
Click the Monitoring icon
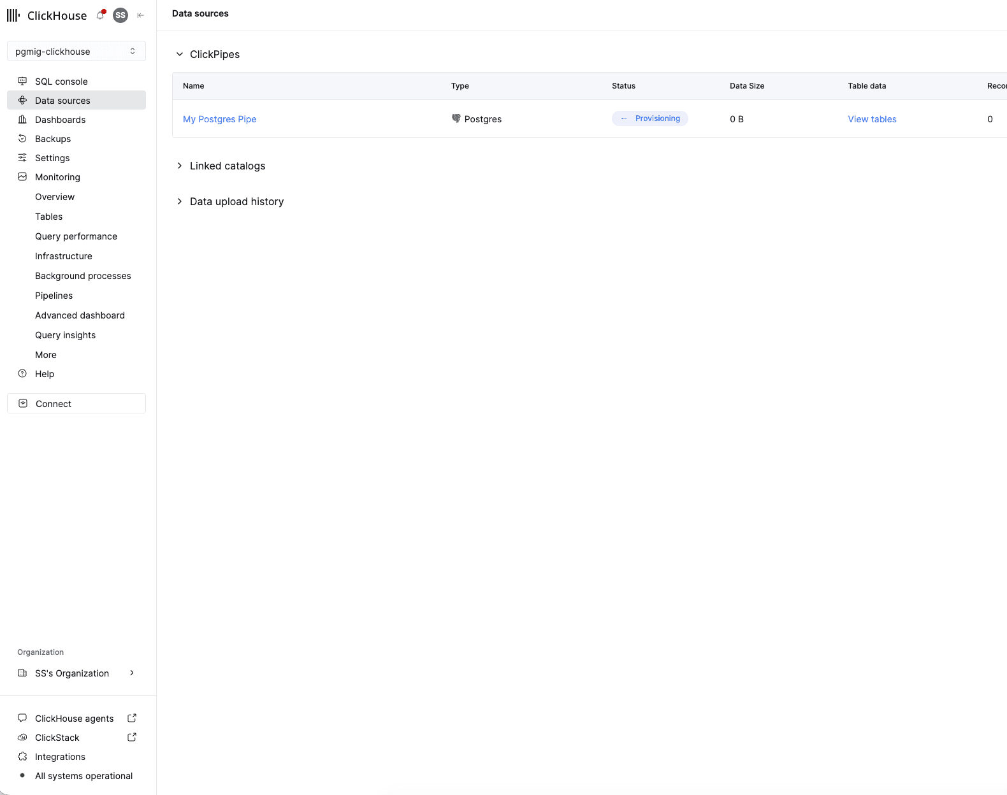pyautogui.click(x=22, y=176)
